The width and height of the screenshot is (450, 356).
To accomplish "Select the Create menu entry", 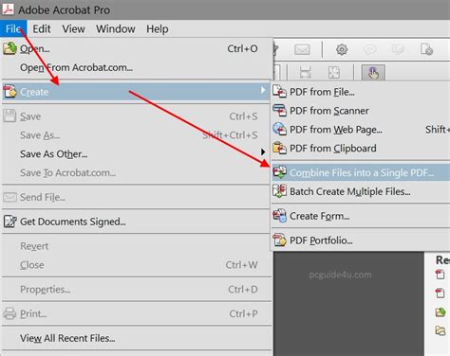I will 136,92.
